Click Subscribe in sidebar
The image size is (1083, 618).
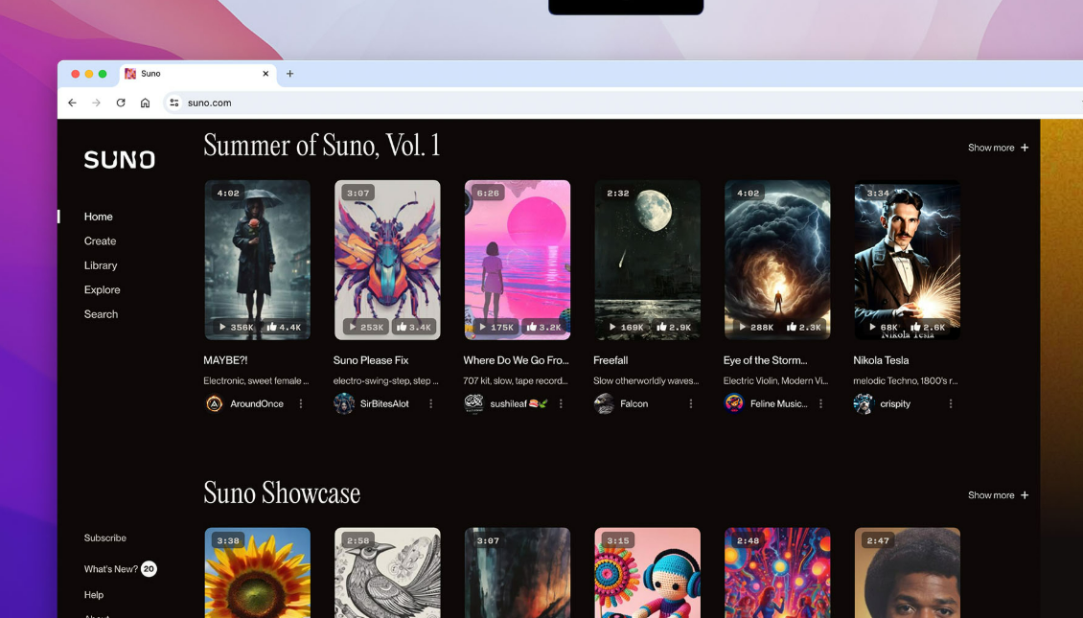pos(105,538)
